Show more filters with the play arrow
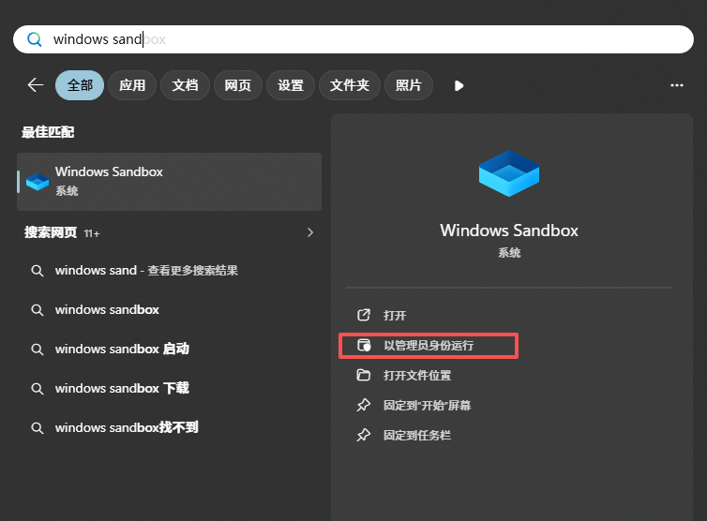This screenshot has width=707, height=521. point(459,85)
